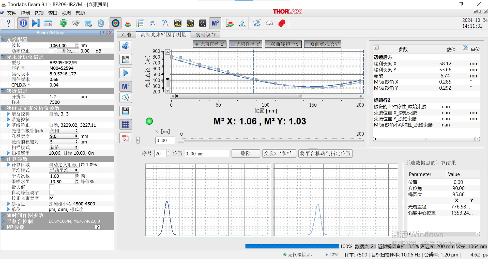This screenshot has height=259, width=488.
Task: Click the Z [mm] input field
Action: coord(165,140)
